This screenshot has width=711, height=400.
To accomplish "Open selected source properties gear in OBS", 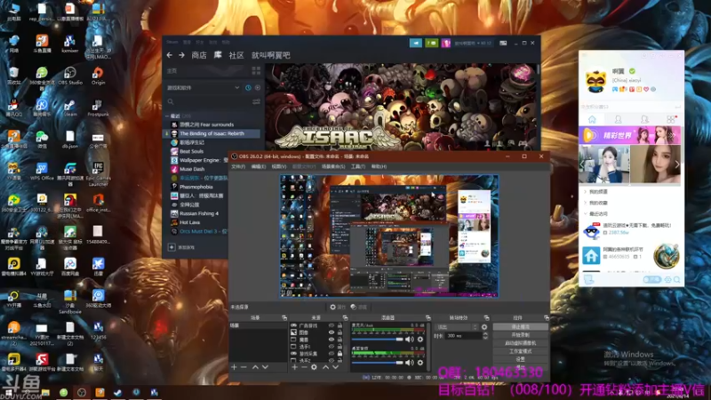I will pos(314,367).
